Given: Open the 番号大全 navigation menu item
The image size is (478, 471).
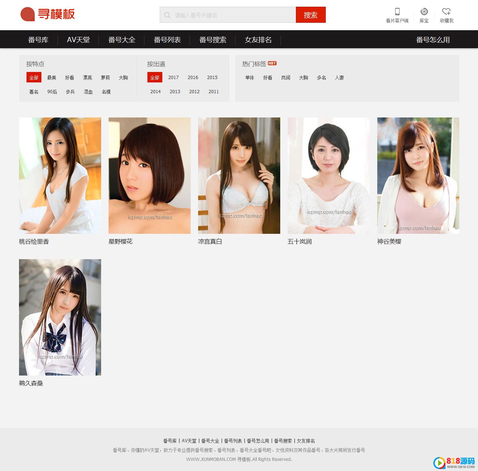Looking at the screenshot, I should pyautogui.click(x=122, y=40).
